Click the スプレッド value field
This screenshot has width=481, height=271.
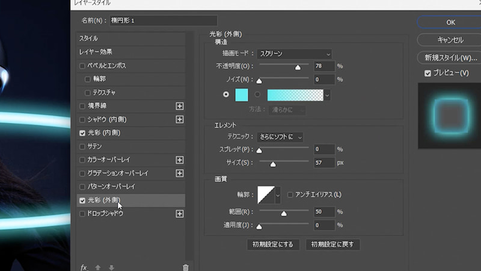pos(324,149)
